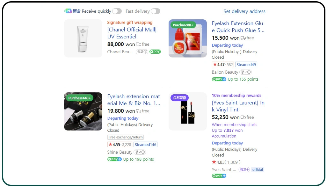Turn on the Fast delivery toggle
The image size is (327, 187).
coord(156,11)
